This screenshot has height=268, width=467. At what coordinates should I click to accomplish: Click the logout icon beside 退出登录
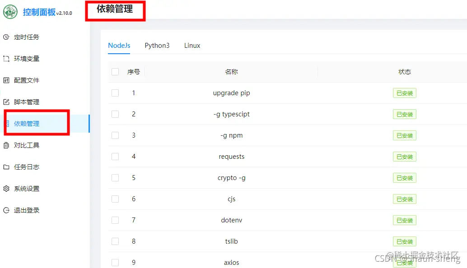pyautogui.click(x=6, y=210)
